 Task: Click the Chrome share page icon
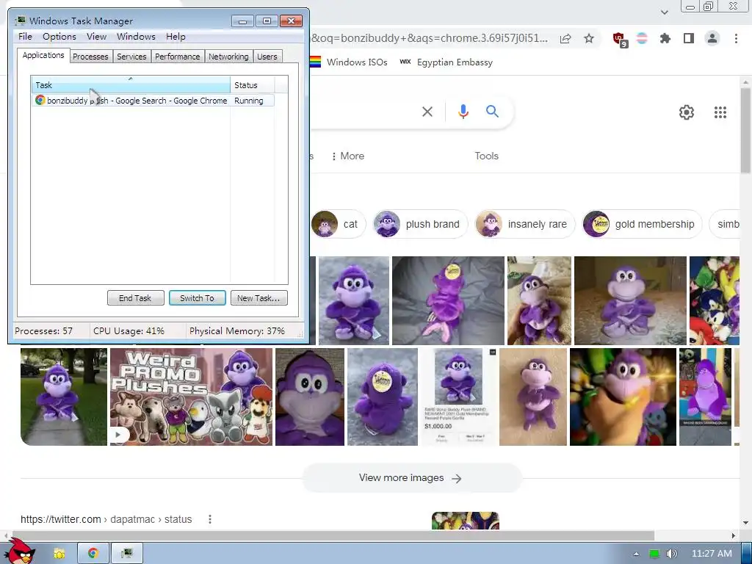click(565, 39)
